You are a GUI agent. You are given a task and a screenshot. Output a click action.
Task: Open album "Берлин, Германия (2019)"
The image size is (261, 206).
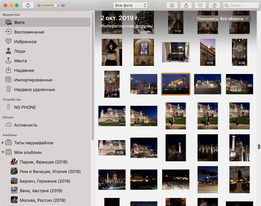point(45,181)
